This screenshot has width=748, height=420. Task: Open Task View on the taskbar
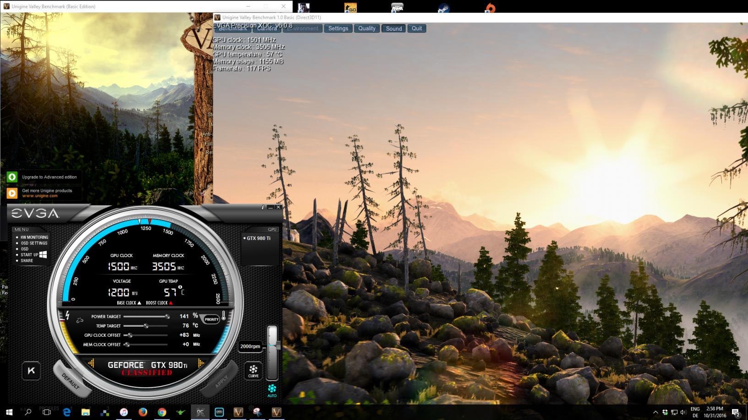pyautogui.click(x=47, y=412)
